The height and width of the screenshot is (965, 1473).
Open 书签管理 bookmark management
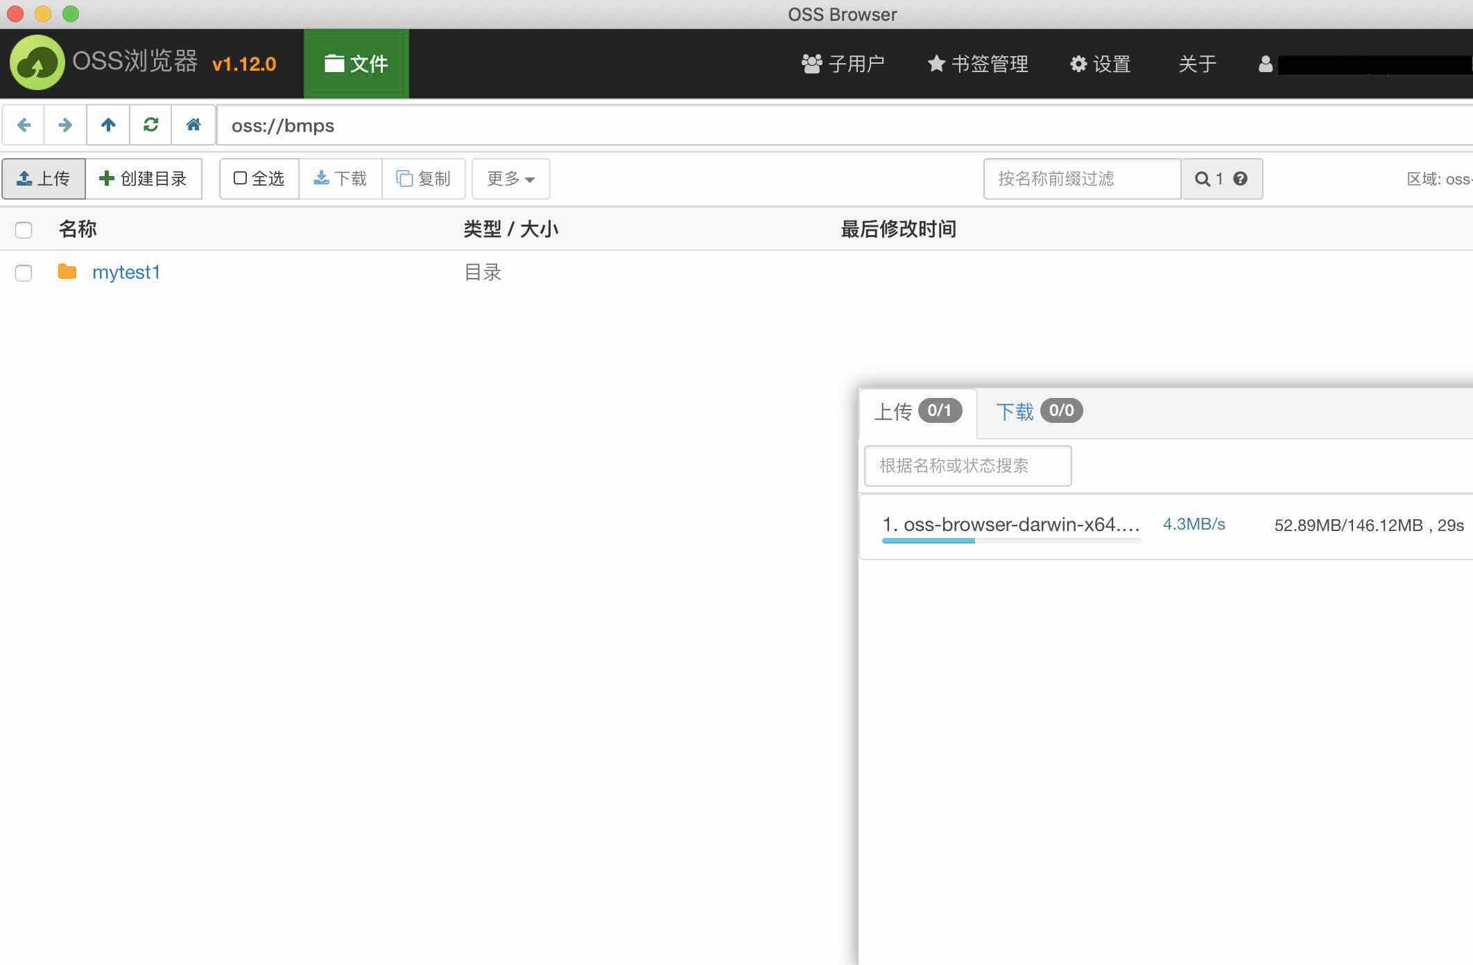[x=978, y=64]
